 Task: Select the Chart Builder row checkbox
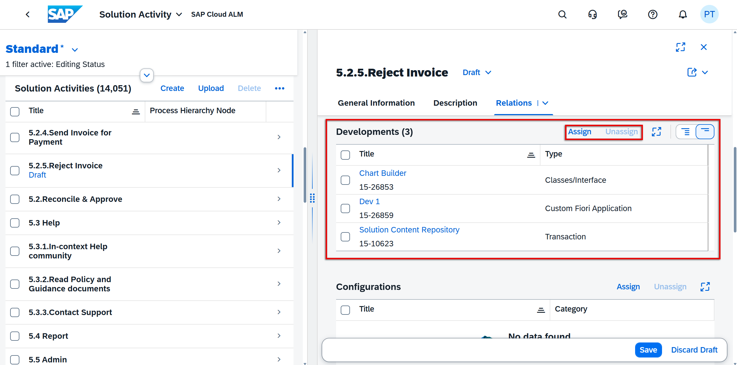[x=345, y=180]
